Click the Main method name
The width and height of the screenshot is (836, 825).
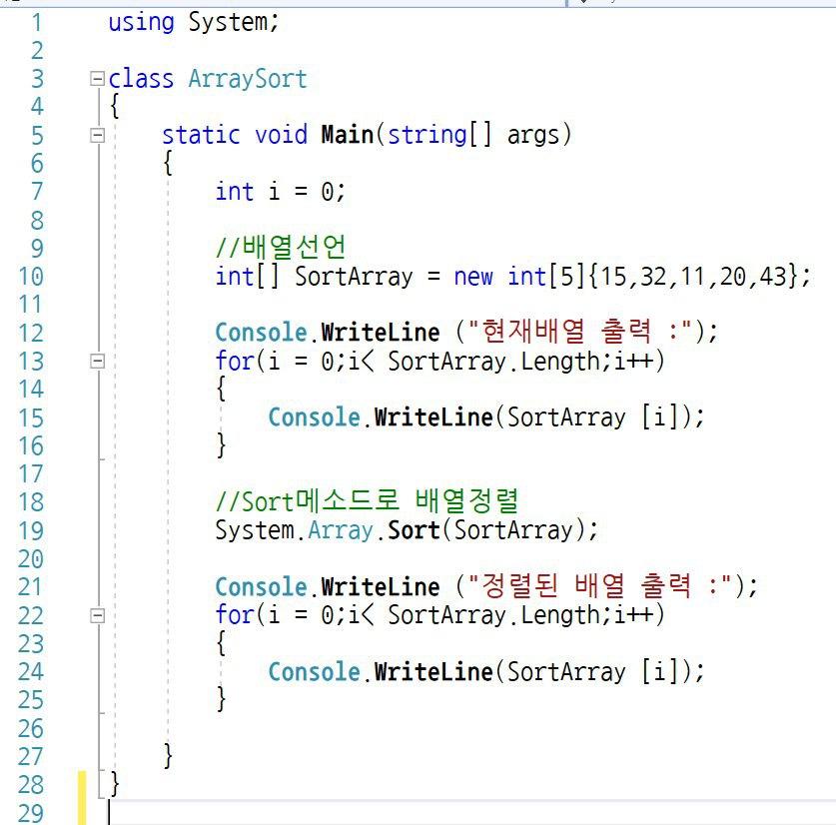[348, 135]
